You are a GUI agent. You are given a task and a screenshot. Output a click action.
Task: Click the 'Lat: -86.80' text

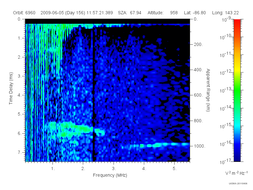coord(195,13)
